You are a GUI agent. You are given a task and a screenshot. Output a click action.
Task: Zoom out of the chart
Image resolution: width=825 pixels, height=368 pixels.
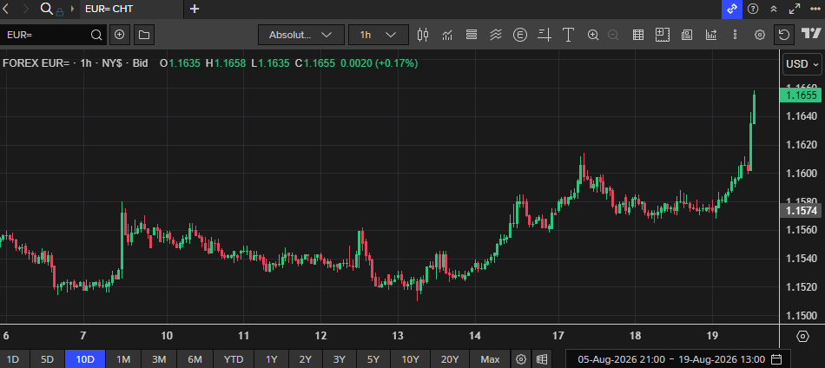tap(613, 35)
